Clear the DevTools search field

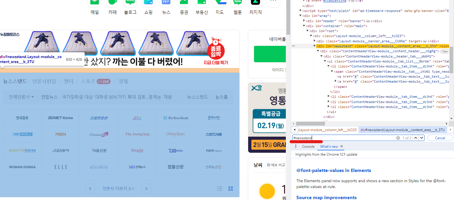coord(398,138)
